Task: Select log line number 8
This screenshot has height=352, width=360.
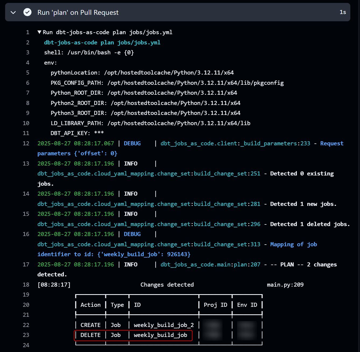Action: coord(27,103)
